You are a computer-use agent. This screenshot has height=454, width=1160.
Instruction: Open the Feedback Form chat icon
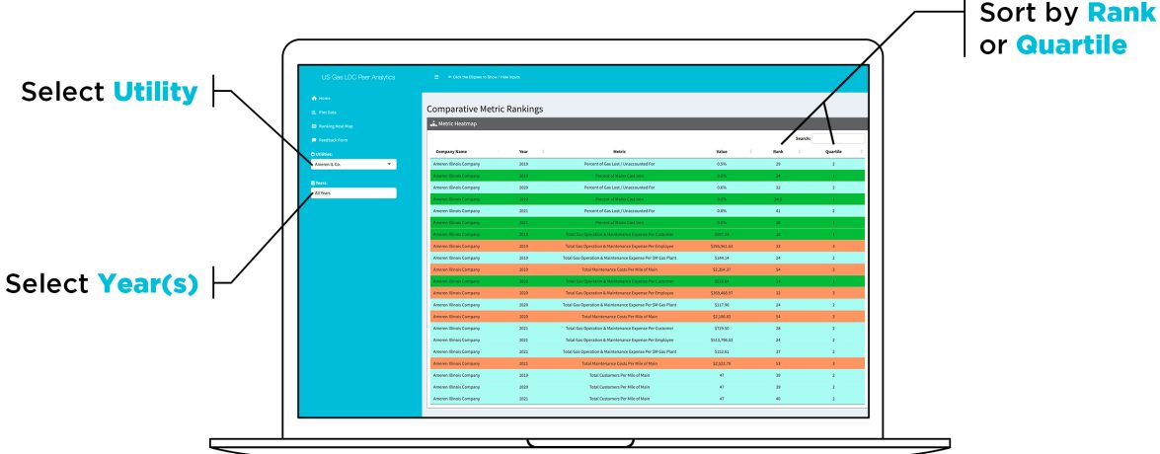(314, 140)
